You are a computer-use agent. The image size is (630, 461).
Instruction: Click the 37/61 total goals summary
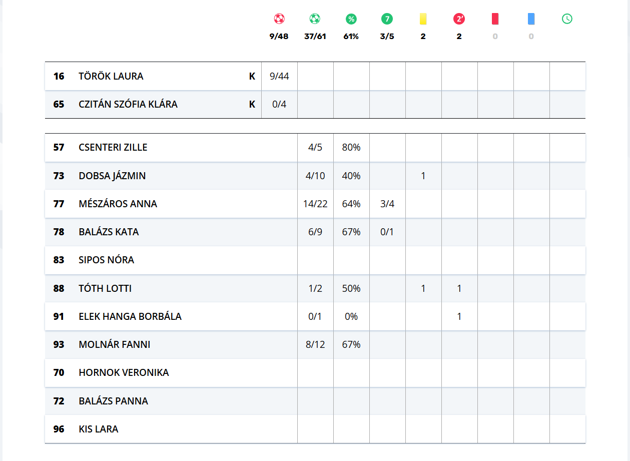315,37
